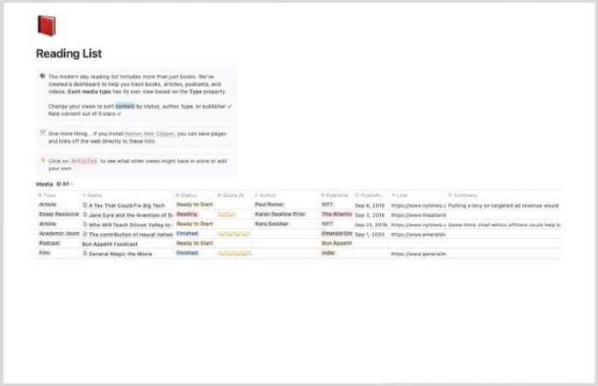
Task: Click the Kara Swisher author tag
Action: click(x=272, y=224)
